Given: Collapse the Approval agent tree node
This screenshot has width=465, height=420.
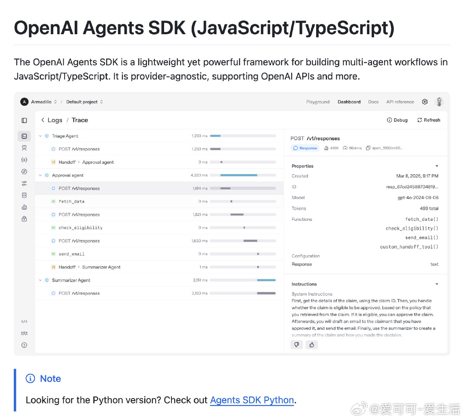Looking at the screenshot, I should [40, 175].
